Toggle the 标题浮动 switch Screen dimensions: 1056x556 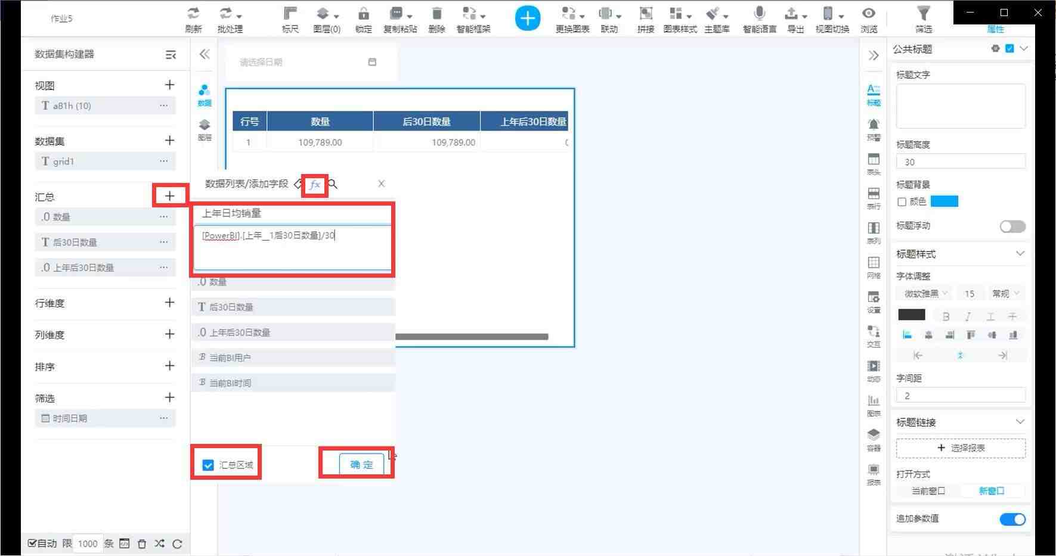[x=1012, y=226]
